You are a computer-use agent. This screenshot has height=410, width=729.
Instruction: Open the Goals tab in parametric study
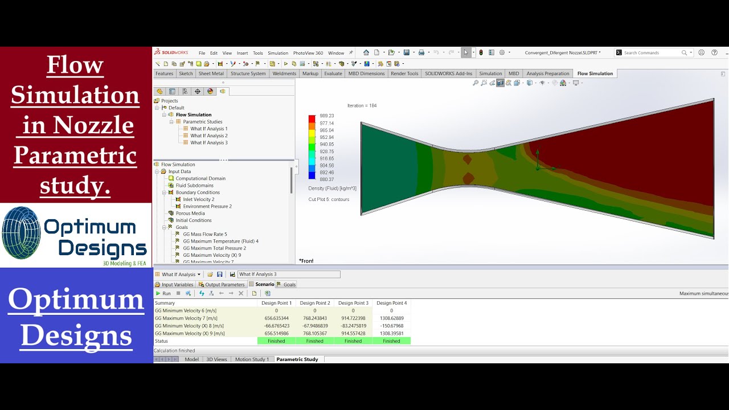[286, 284]
